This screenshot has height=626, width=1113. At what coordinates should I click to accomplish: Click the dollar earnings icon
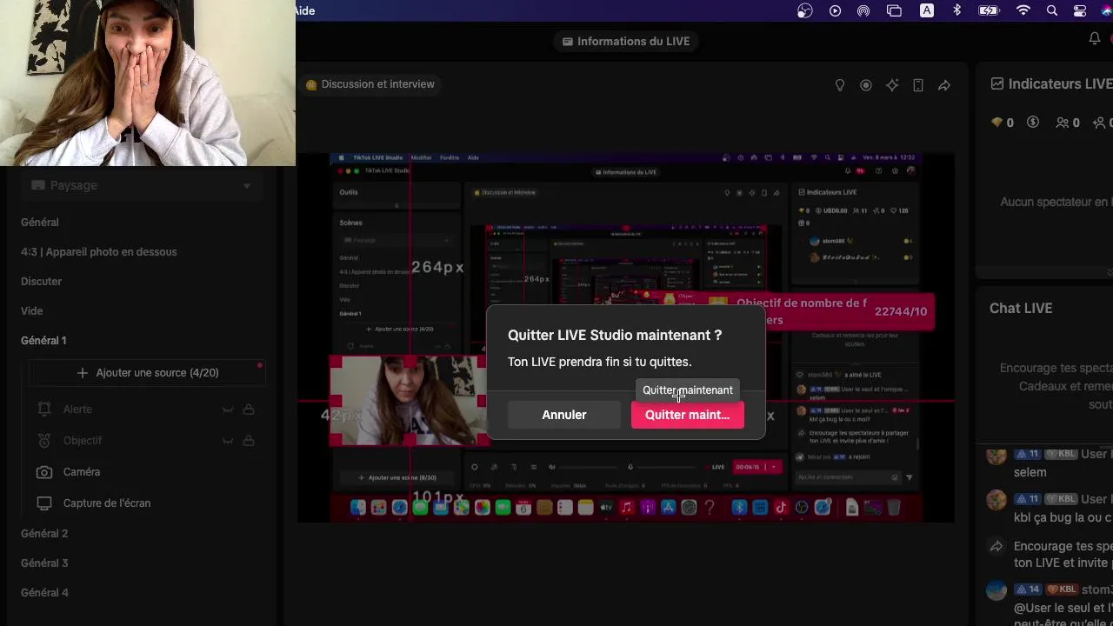point(1033,123)
